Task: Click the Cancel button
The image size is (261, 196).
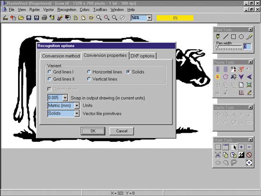Action: (121, 131)
